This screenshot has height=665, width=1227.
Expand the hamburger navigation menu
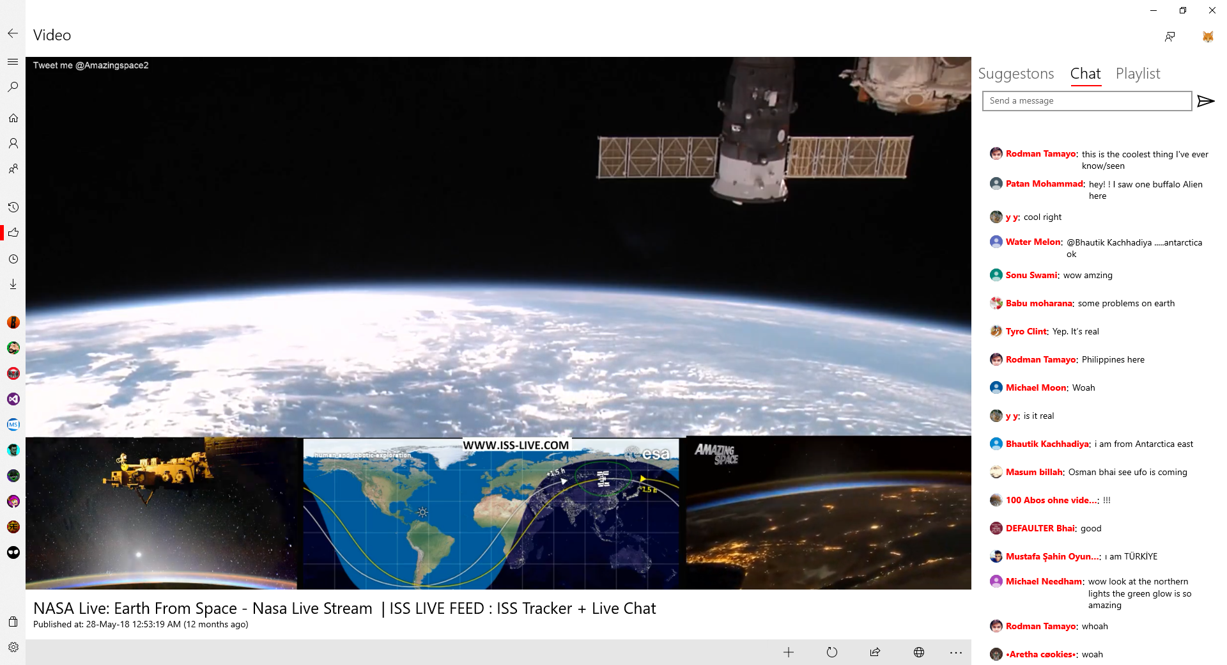[13, 61]
